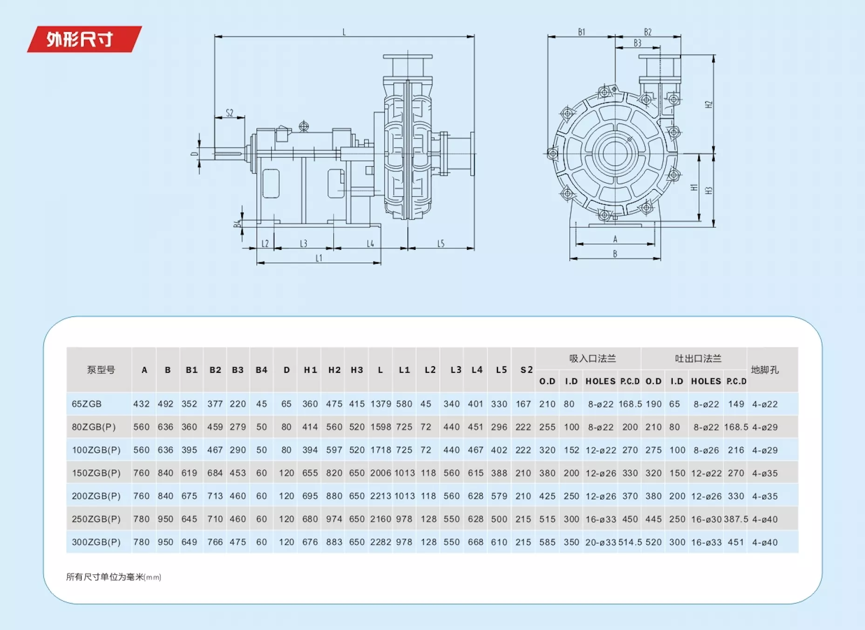The image size is (865, 630).
Task: Click the 泵型号 column header
Action: [x=101, y=370]
